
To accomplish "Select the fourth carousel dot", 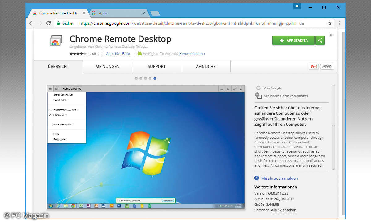I will pos(150,78).
